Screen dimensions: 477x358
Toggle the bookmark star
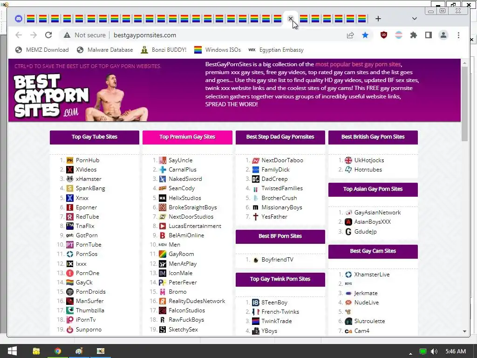point(365,35)
